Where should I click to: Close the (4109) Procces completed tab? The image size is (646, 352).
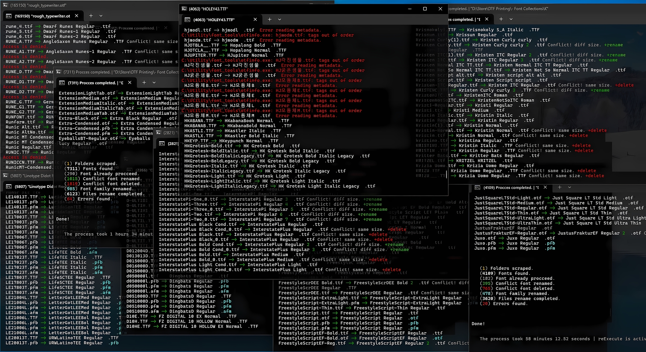point(545,187)
